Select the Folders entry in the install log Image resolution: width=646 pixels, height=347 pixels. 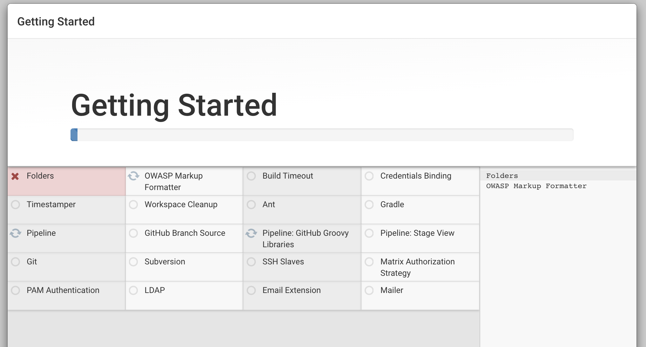click(x=502, y=176)
